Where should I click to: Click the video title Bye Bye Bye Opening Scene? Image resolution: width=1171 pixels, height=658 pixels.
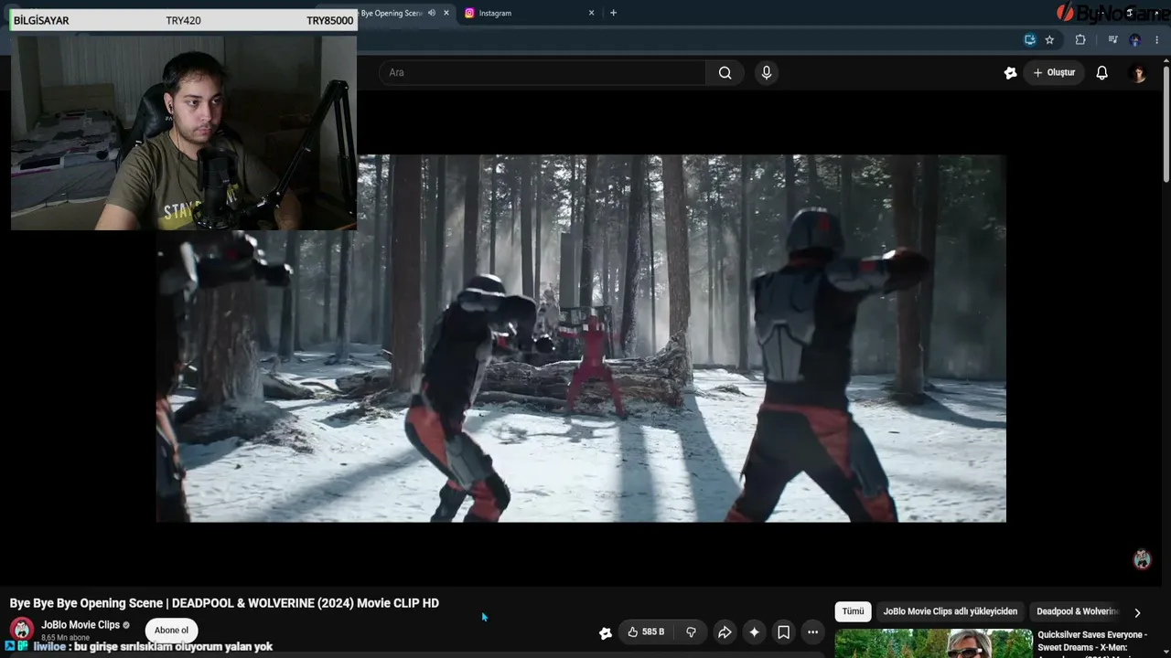pos(224,603)
